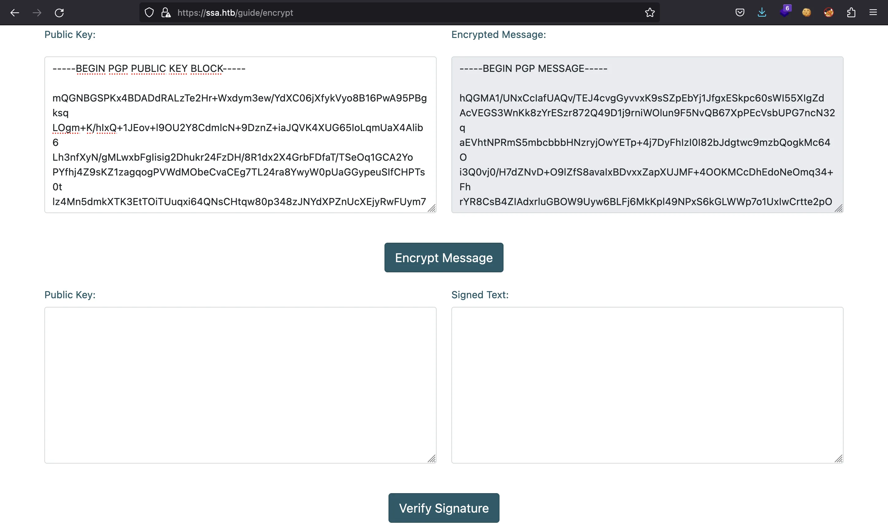Click the 'Signed Text:' label
Screen dimensions: 888x528
pyautogui.click(x=480, y=295)
